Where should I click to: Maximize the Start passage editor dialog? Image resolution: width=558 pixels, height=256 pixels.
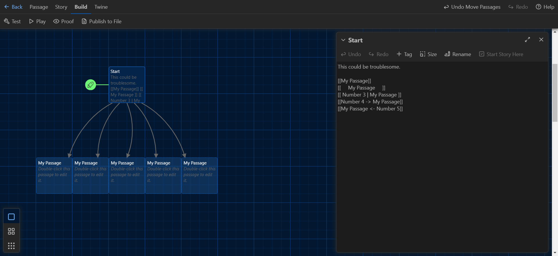pos(527,40)
